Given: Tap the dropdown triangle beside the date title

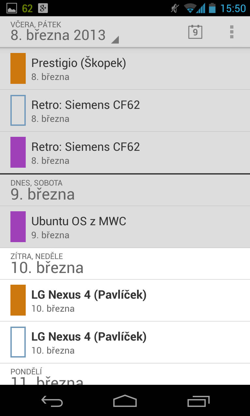Looking at the screenshot, I should tap(115, 40).
